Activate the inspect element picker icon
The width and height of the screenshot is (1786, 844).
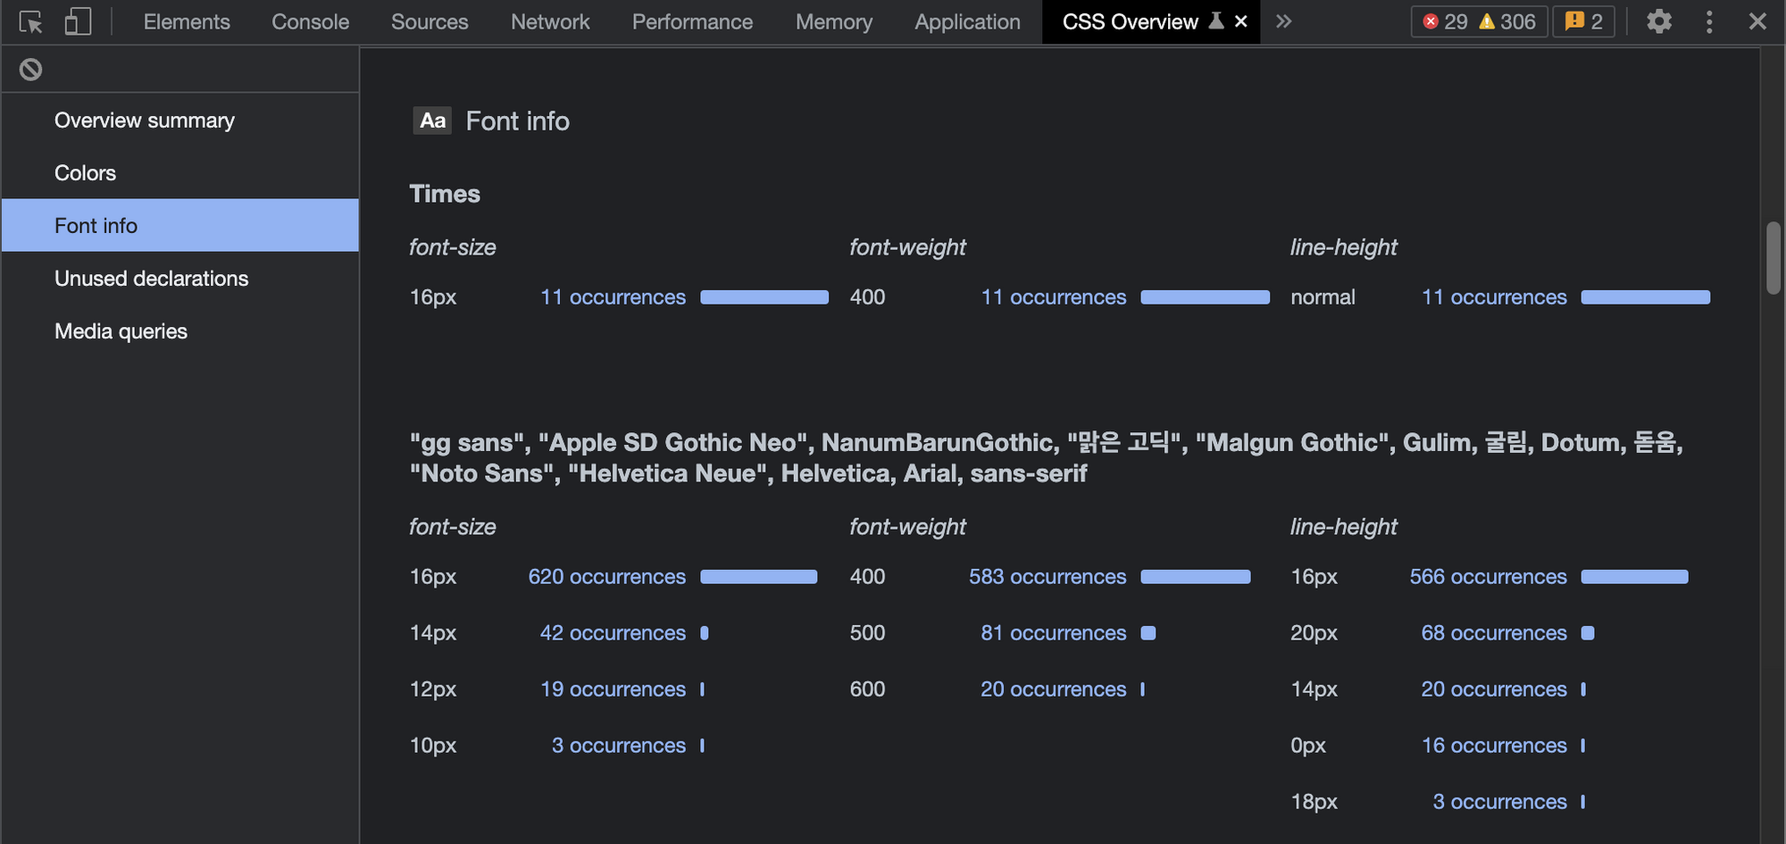[x=30, y=21]
